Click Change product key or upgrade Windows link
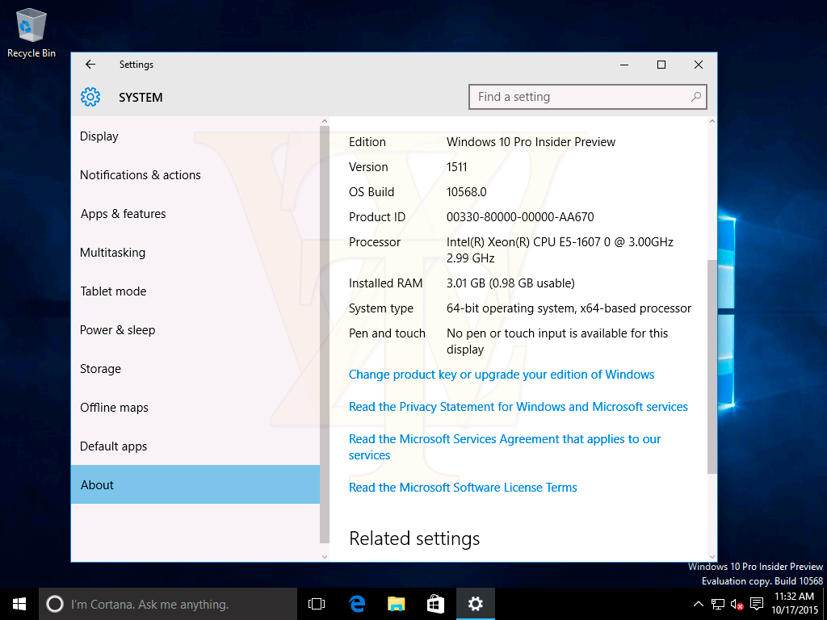 point(502,375)
